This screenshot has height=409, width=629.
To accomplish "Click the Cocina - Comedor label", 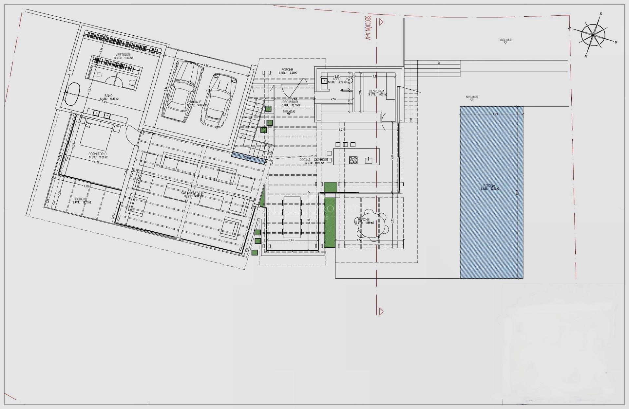I will click(x=313, y=160).
